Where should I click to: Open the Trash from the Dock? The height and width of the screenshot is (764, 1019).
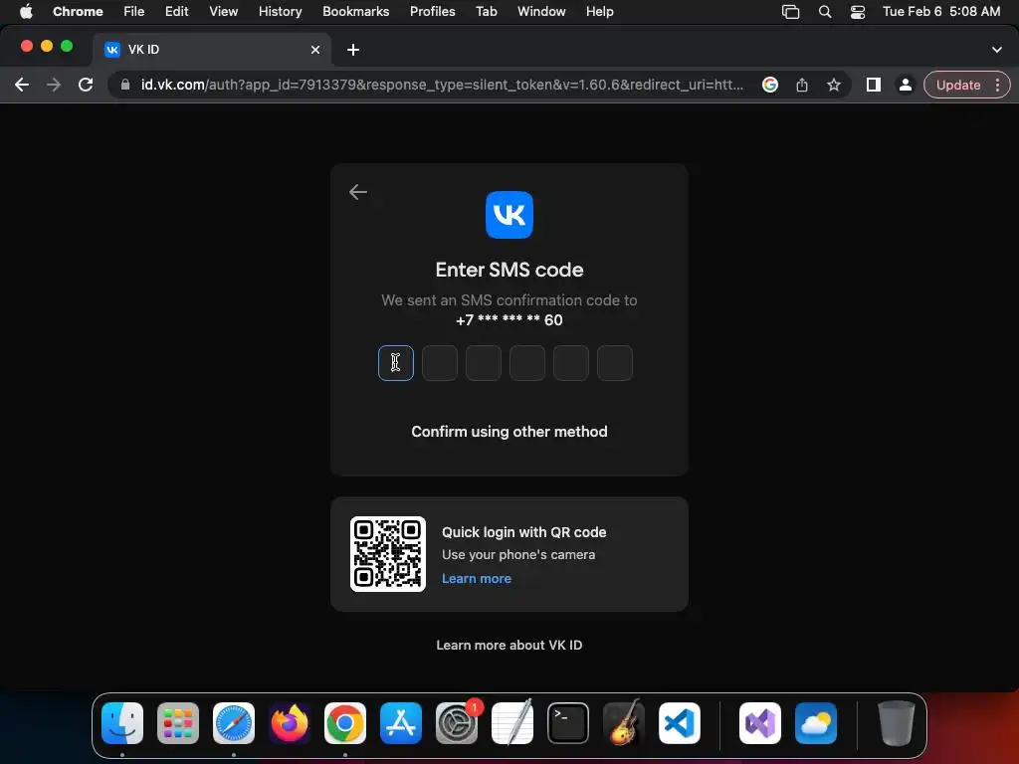(x=897, y=723)
